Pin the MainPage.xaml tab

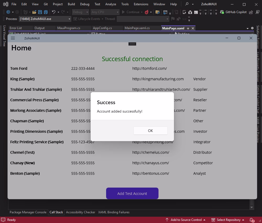[188, 28]
